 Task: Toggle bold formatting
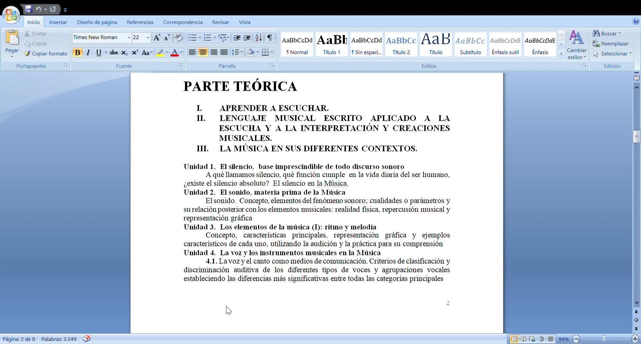point(77,53)
